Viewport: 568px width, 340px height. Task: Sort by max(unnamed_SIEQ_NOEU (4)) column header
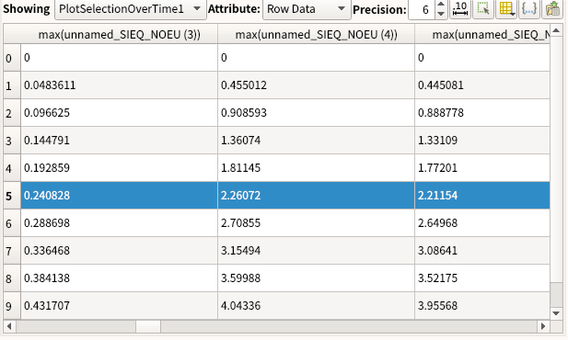317,34
